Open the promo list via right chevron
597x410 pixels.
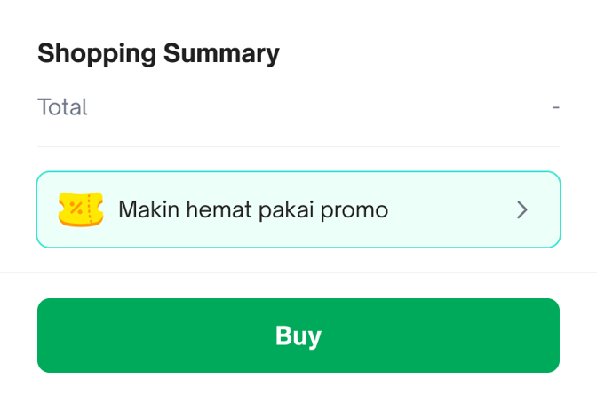pyautogui.click(x=522, y=209)
